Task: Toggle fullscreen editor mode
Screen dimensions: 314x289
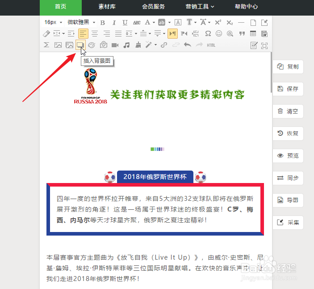Action: tap(264, 45)
